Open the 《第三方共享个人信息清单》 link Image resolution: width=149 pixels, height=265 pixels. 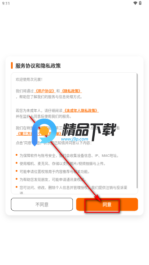39,134
